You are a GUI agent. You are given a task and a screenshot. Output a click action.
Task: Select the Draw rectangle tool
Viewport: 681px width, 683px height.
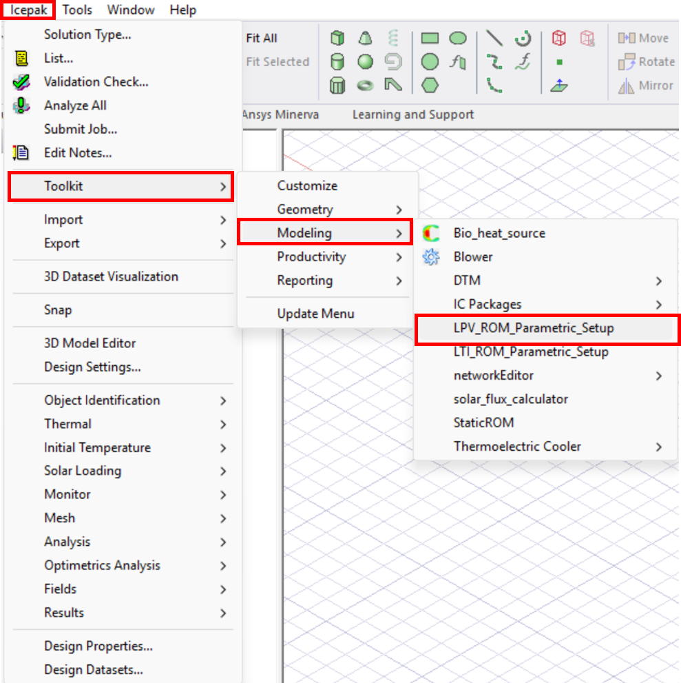tap(430, 39)
